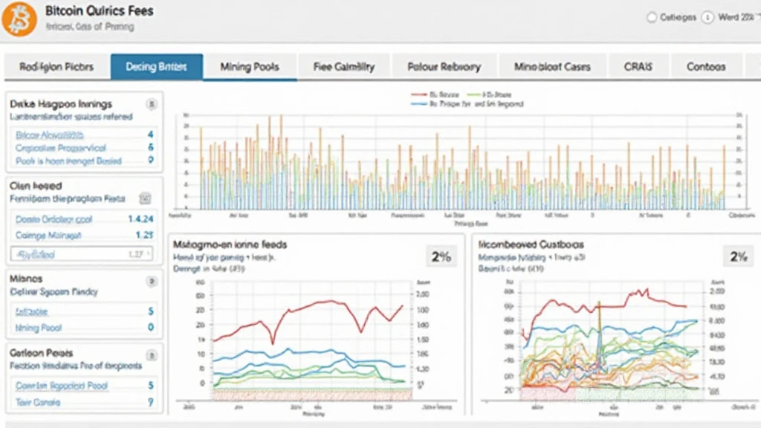
Task: Click the red line in the left line chart
Action: click(312, 305)
